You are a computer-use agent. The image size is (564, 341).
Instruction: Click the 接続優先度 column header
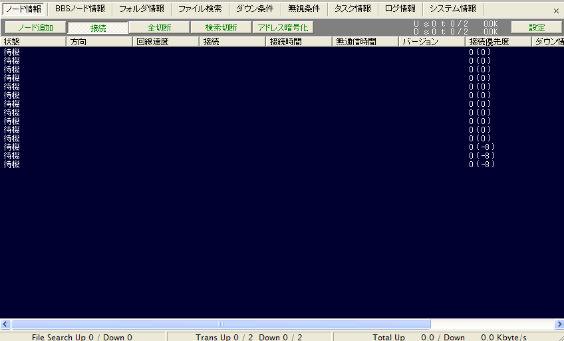click(499, 42)
